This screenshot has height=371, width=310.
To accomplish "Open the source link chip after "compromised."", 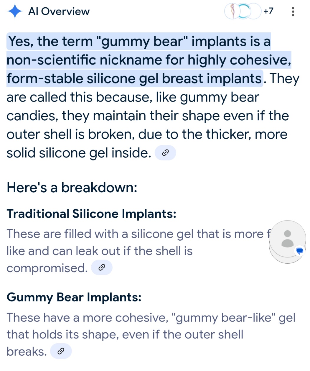I will tap(102, 267).
